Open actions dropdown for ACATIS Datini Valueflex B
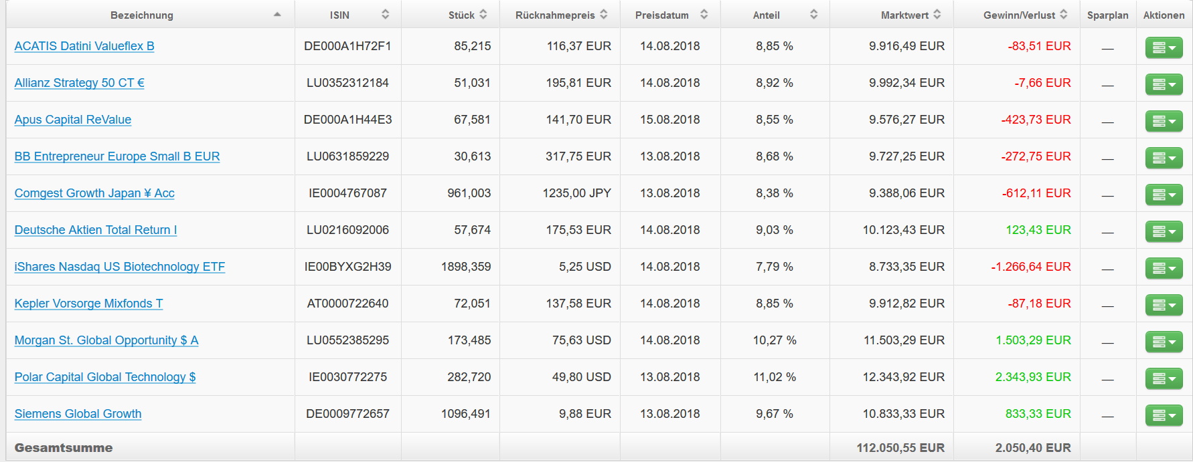The image size is (1193, 462). pos(1164,47)
